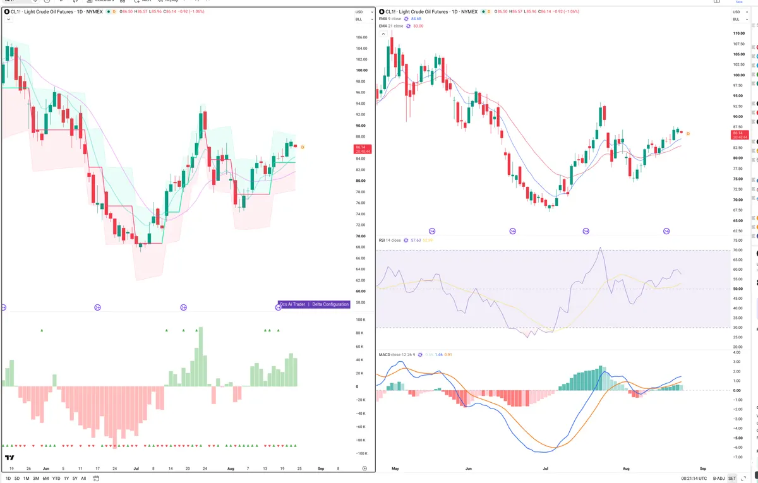
Task: Select 6M date range
Action: point(45,479)
